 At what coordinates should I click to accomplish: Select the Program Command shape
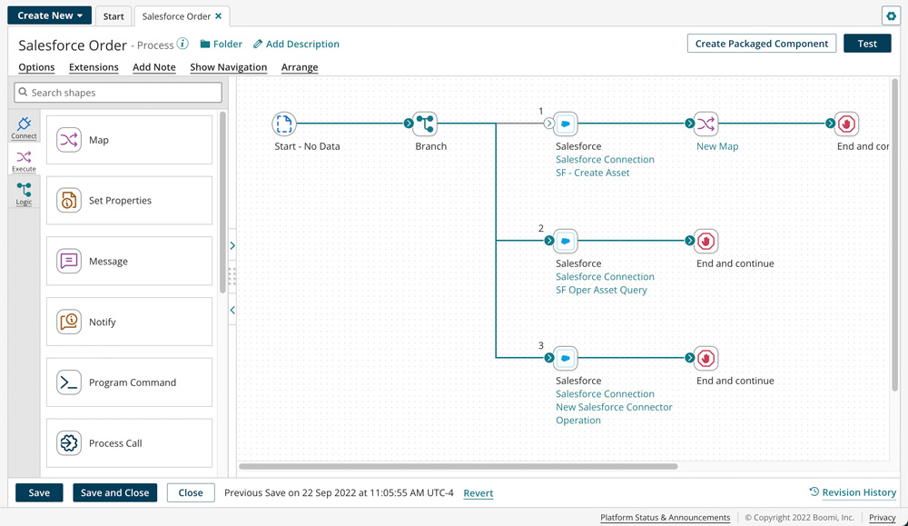click(129, 382)
